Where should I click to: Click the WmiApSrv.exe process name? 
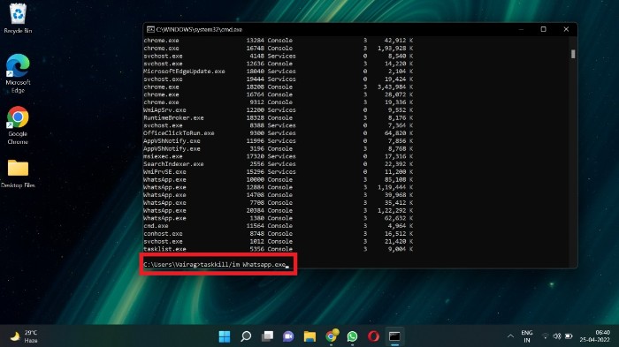[164, 110]
